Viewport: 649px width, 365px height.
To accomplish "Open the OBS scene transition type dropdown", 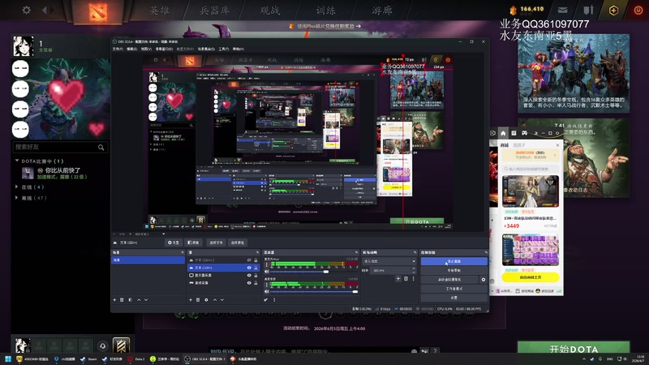I will [x=389, y=261].
